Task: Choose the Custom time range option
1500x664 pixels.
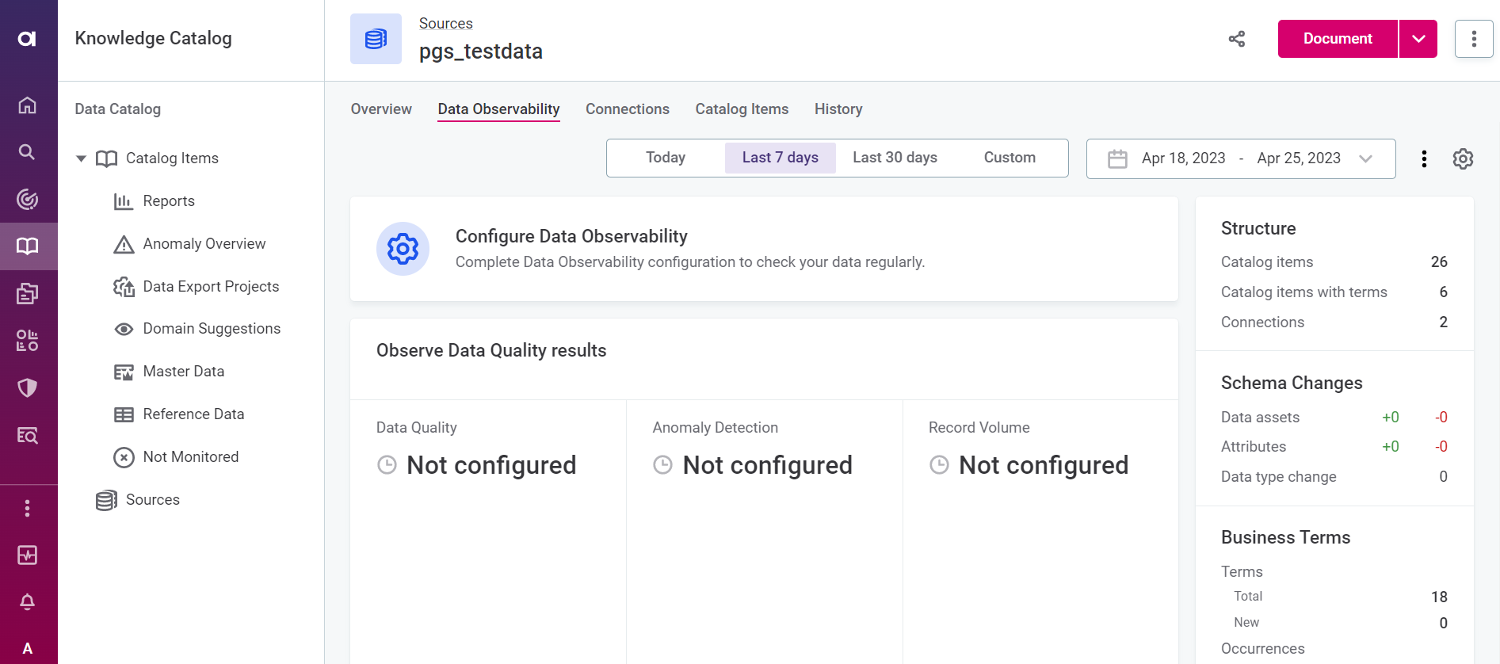Action: coord(1009,158)
